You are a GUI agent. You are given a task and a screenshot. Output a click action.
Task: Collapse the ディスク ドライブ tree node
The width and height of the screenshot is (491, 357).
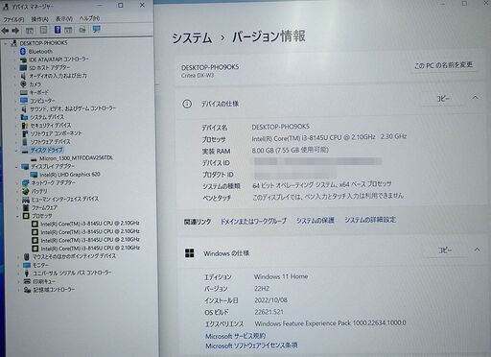[16, 150]
